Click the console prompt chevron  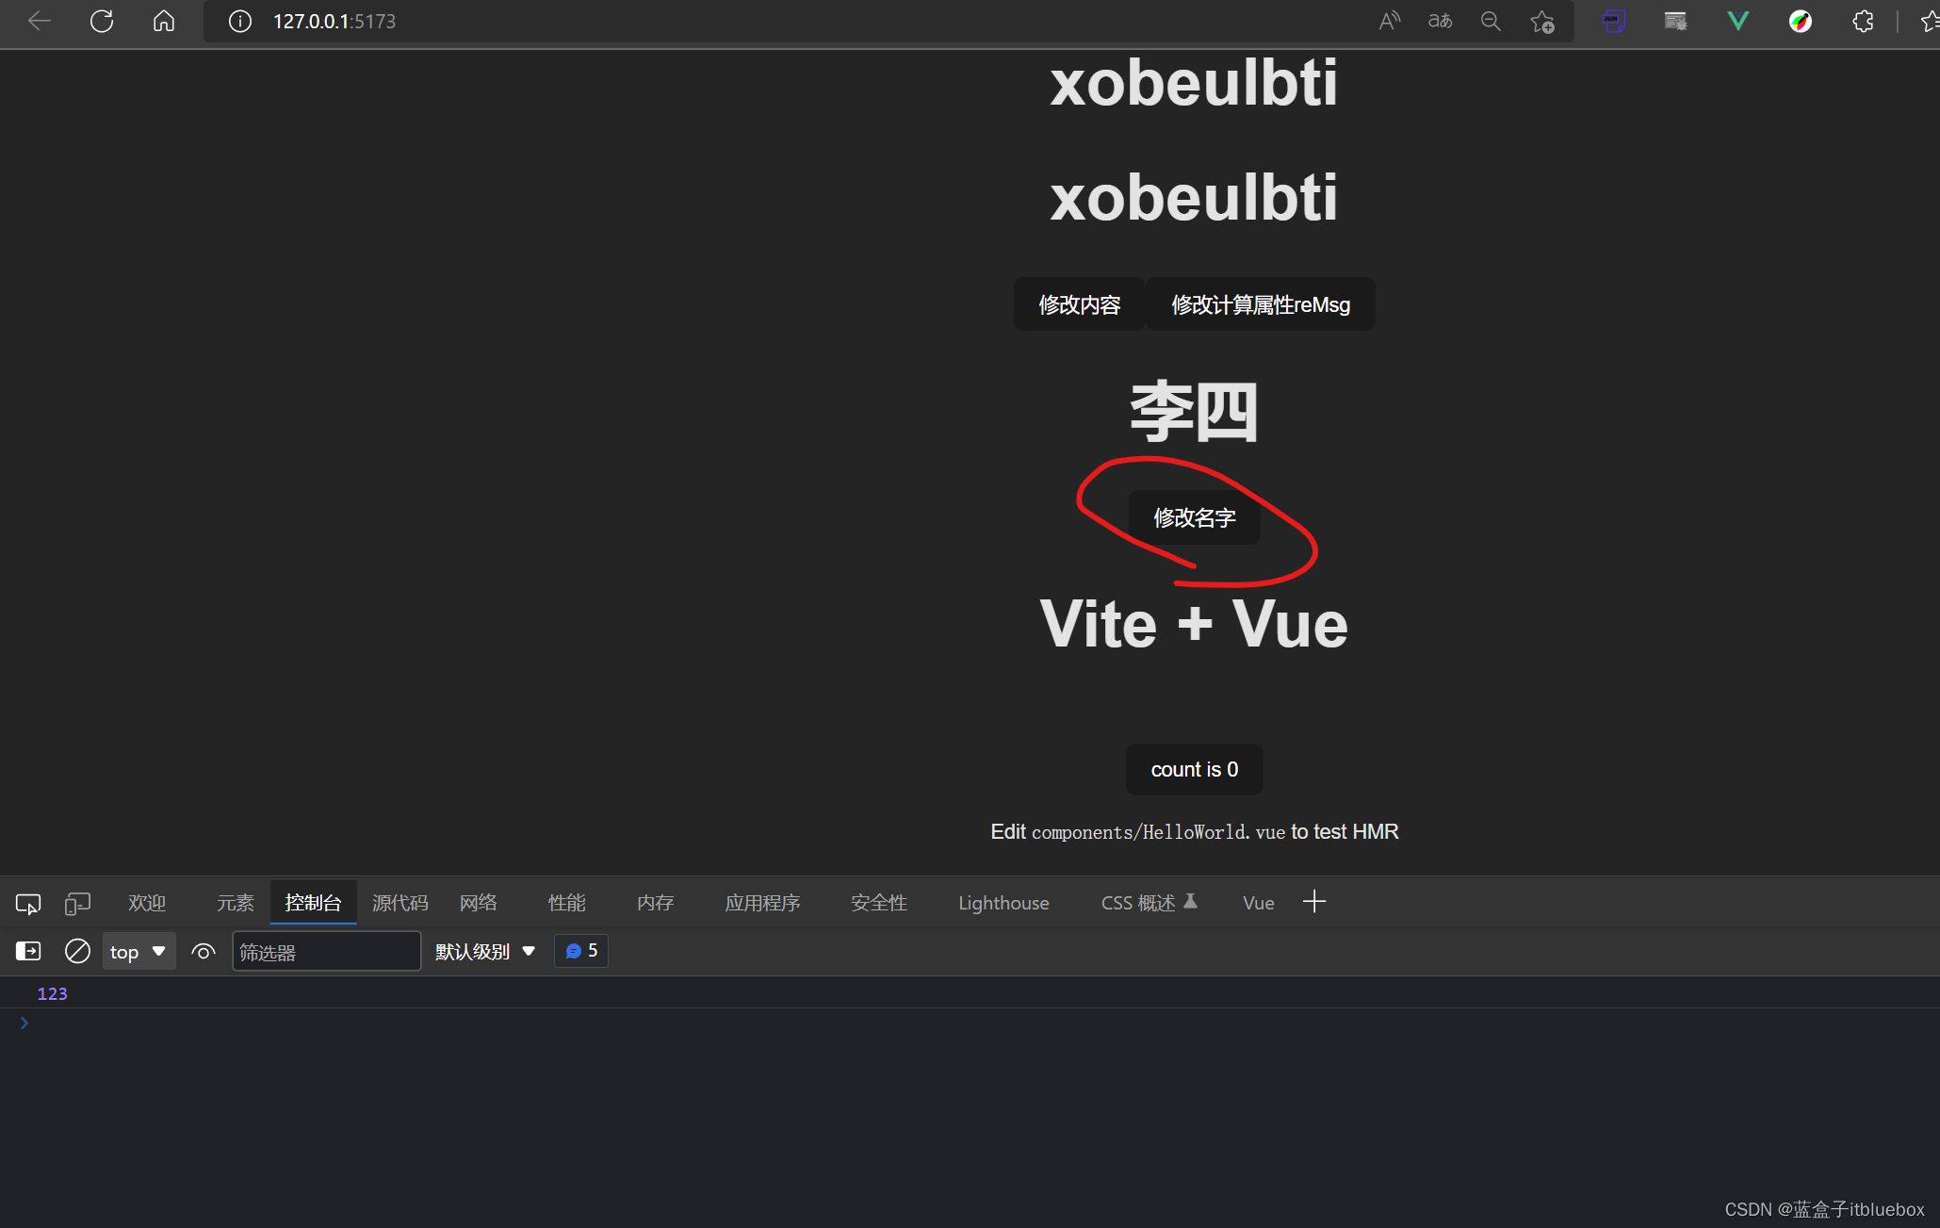coord(24,1023)
